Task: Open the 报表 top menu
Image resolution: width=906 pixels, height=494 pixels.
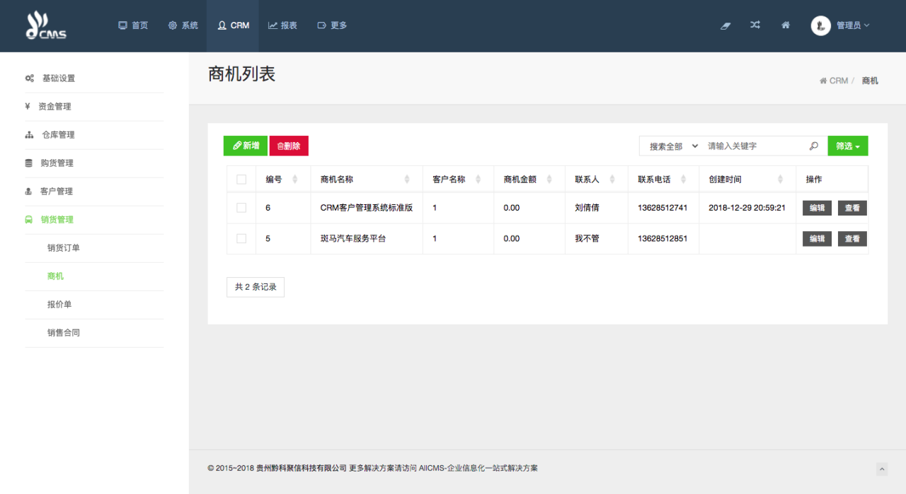Action: coord(282,25)
